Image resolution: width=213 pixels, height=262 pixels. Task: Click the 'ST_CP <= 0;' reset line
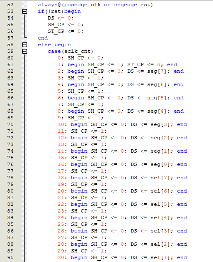(65, 31)
